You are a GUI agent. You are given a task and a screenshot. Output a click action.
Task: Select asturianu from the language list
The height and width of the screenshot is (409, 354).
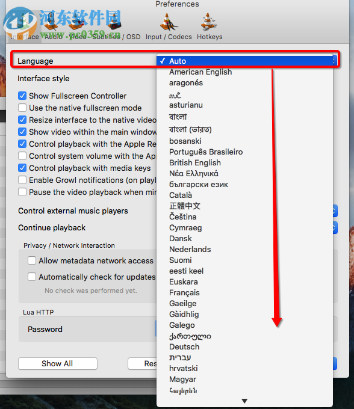click(244, 105)
